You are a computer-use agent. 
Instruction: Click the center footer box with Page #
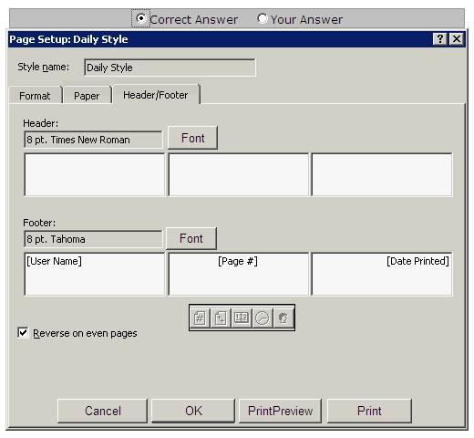point(239,274)
